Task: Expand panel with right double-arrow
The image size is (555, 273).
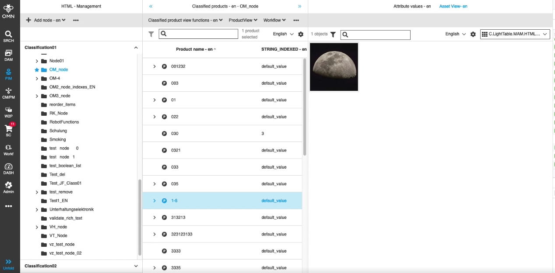Action: coord(300,7)
